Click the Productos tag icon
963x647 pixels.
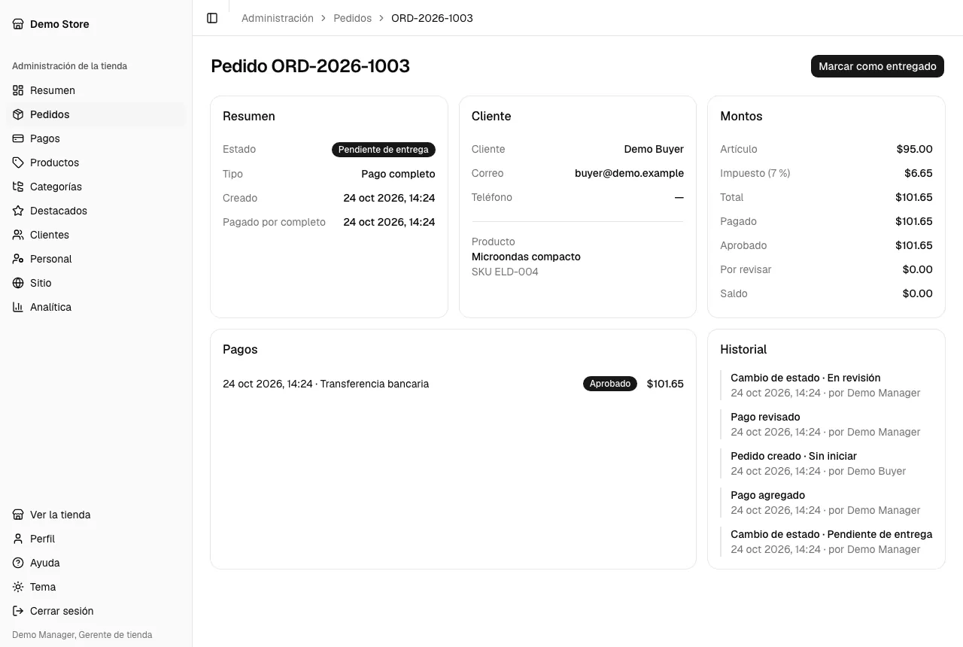pyautogui.click(x=18, y=163)
